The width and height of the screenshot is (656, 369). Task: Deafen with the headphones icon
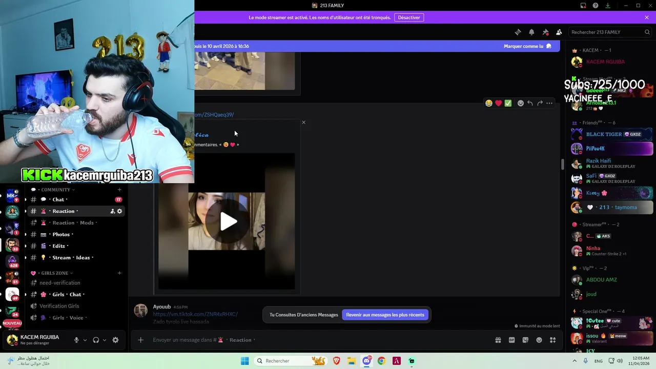coord(96,340)
